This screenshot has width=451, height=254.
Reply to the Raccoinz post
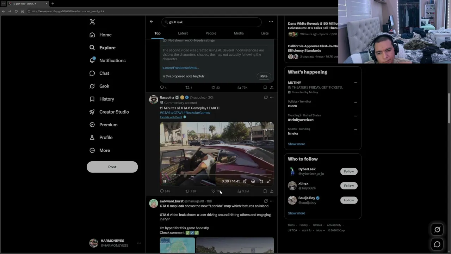[162, 191]
